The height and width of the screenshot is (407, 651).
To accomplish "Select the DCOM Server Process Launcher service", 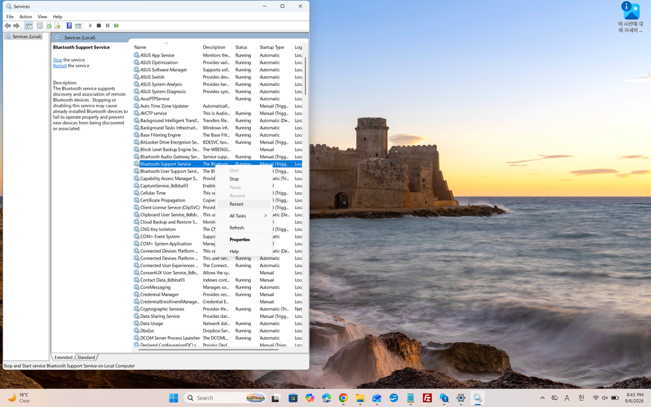I will pyautogui.click(x=217, y=338).
